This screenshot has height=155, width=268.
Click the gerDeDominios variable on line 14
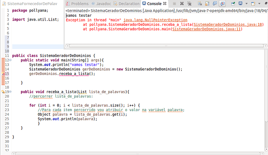[96, 69]
